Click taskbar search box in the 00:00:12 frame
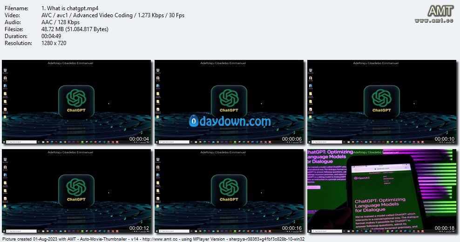Viewport: 460px width, 242px height. [x=22, y=231]
